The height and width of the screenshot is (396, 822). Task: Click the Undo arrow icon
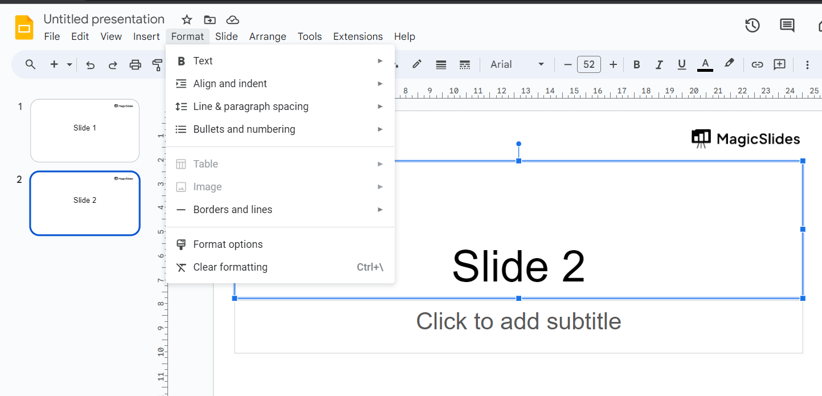coord(90,65)
